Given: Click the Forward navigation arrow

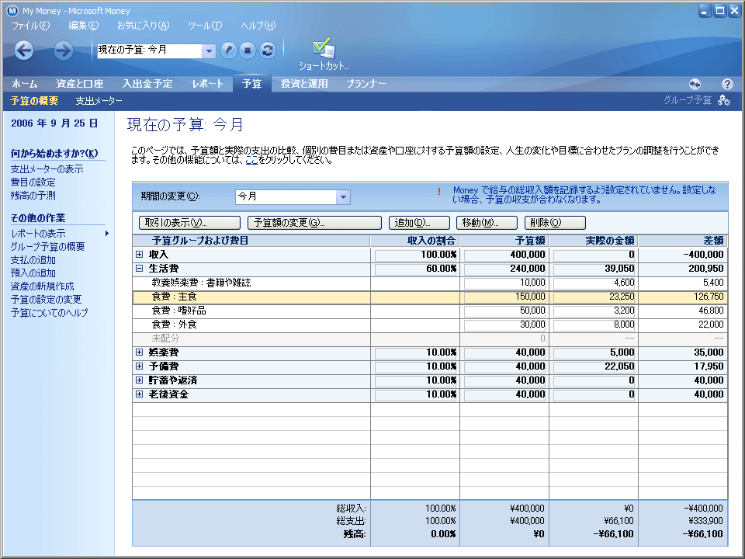Looking at the screenshot, I should click(x=63, y=50).
